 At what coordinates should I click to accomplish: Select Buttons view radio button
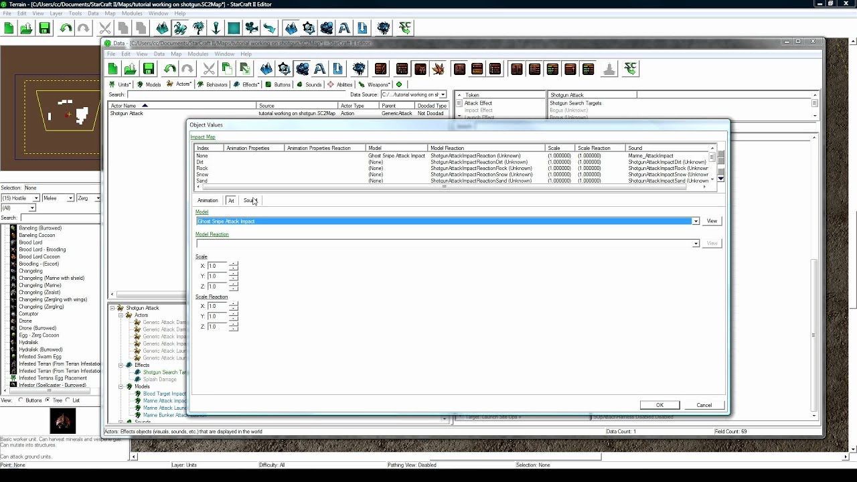21,400
